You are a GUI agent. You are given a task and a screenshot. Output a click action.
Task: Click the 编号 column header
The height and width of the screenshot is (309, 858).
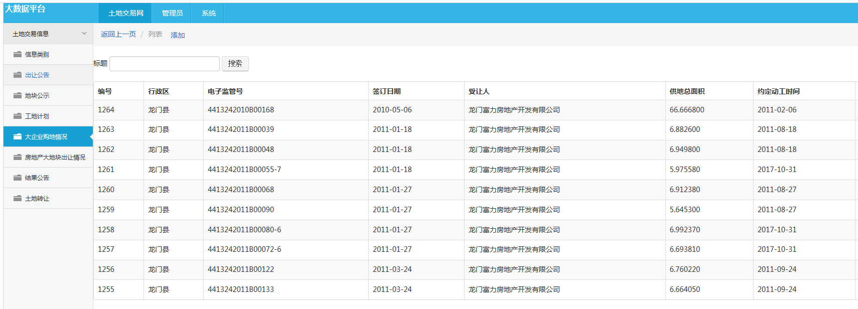[x=105, y=91]
